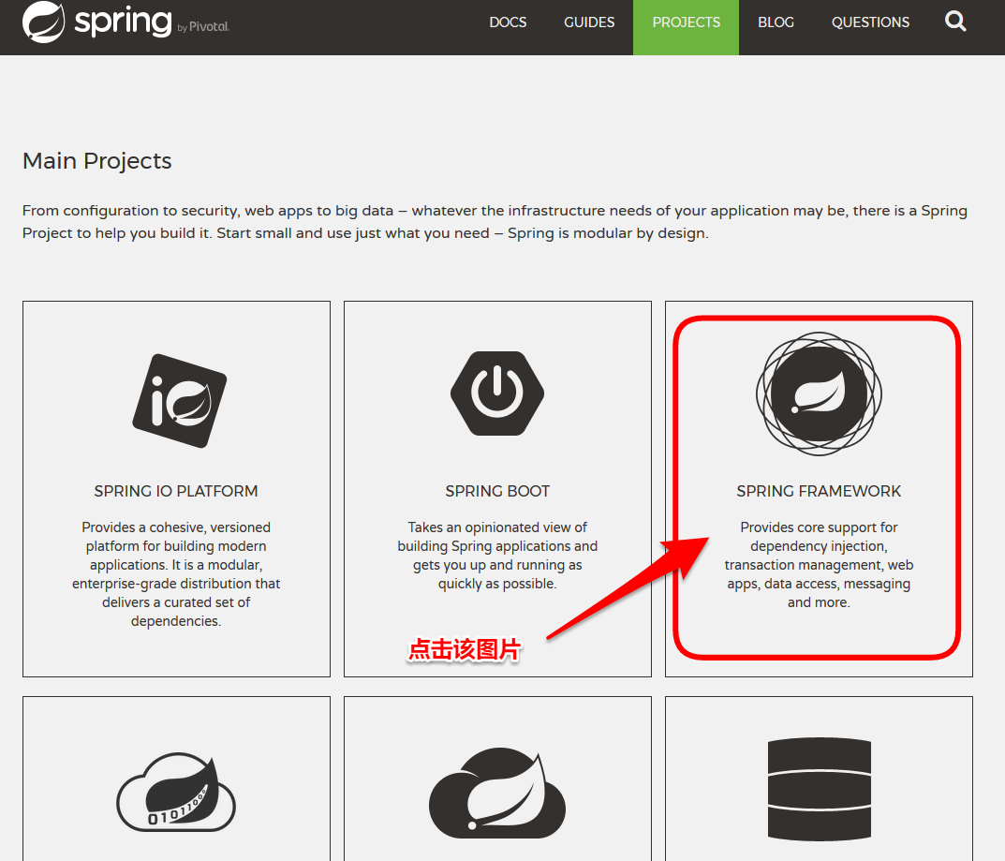Image resolution: width=1005 pixels, height=861 pixels.
Task: Click the Spring Boot description text
Action: (x=497, y=556)
